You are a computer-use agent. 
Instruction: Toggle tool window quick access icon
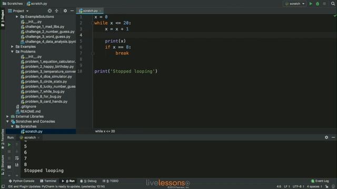click(3, 187)
